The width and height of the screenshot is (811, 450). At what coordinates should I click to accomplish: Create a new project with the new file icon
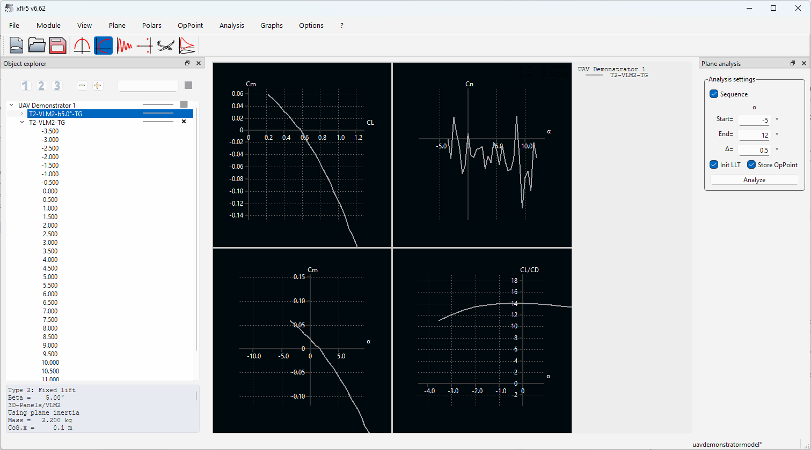click(x=17, y=46)
